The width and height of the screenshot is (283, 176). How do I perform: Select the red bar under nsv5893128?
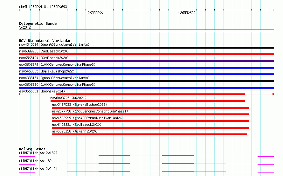[150, 134]
